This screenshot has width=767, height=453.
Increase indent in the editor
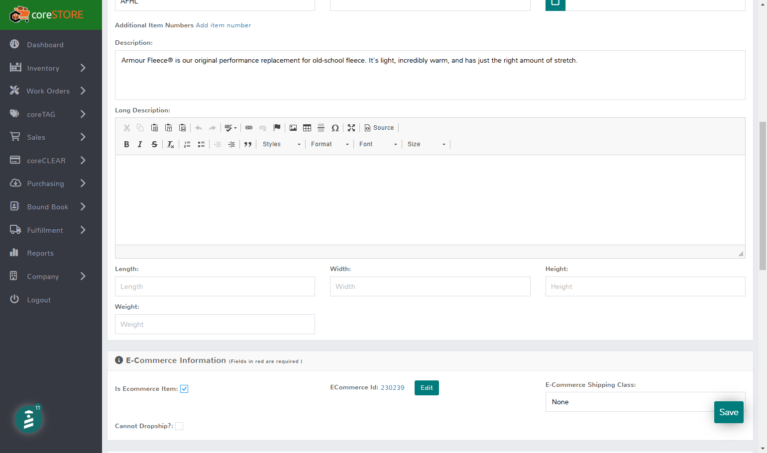coord(231,144)
